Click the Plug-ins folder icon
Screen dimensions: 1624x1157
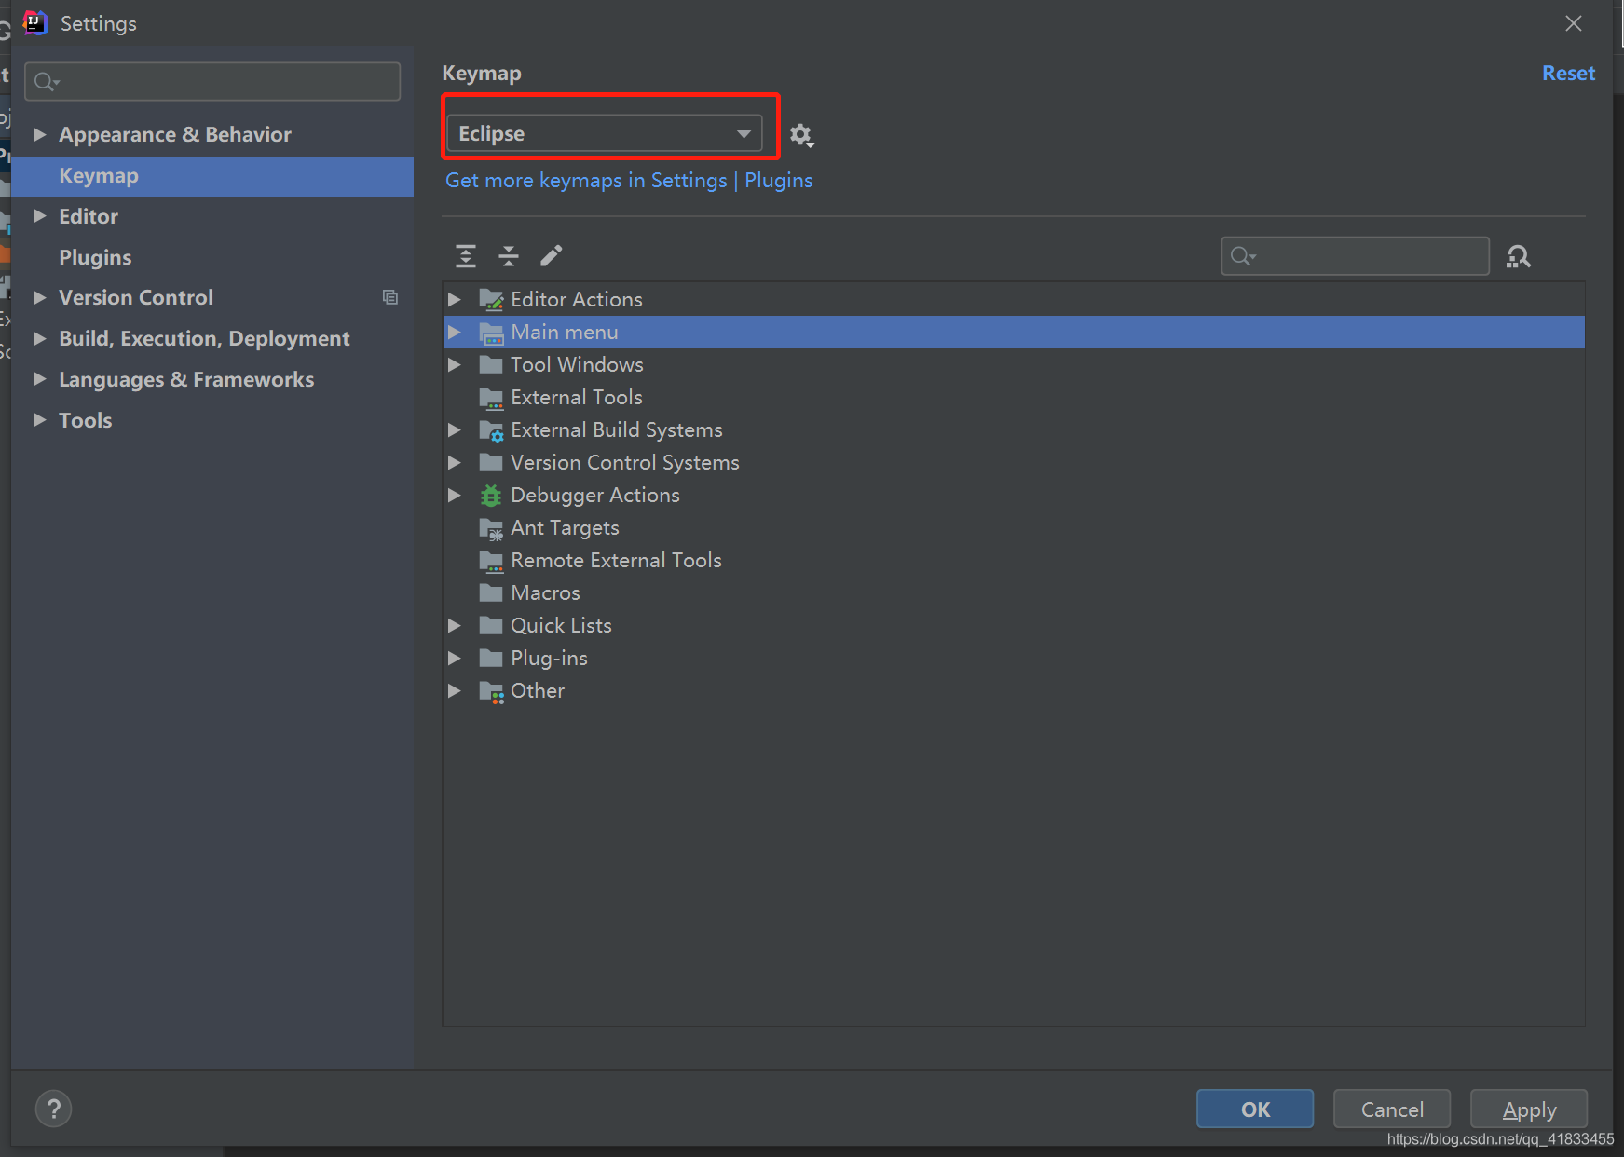(491, 658)
